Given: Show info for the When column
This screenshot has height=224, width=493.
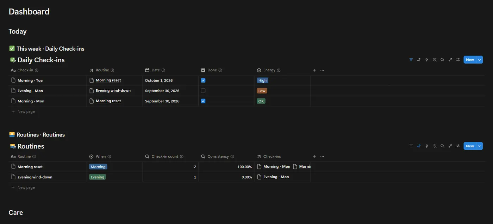Looking at the screenshot, I should tap(109, 156).
